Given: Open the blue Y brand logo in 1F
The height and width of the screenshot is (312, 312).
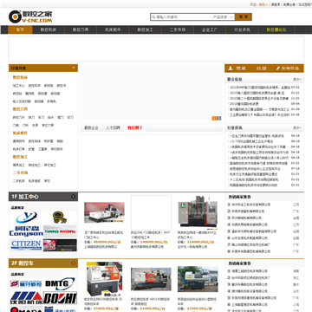Looking at the screenshot, I should (26, 218).
